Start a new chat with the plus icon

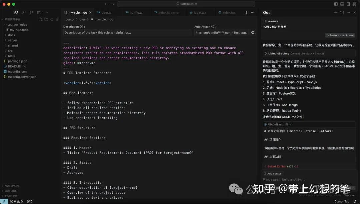coord(336,12)
